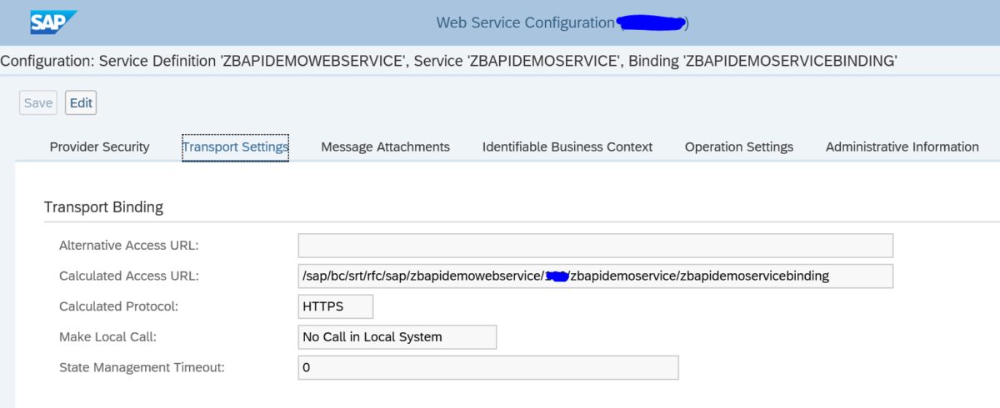Screen dimensions: 1000x408
Task: View the Administrative Information tab
Action: 902,147
